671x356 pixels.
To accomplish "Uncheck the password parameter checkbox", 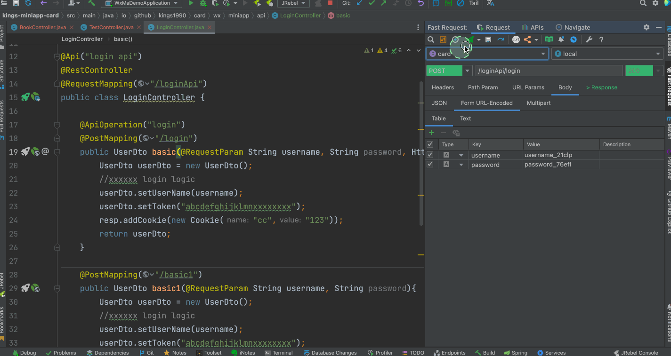I will pos(430,165).
